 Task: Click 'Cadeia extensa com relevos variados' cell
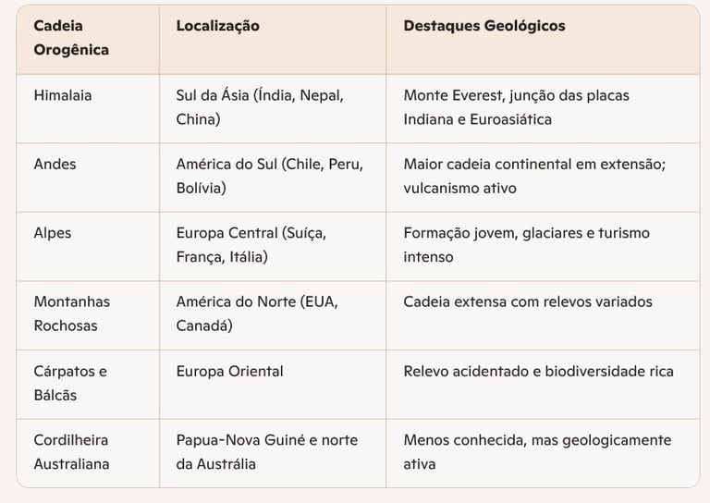click(528, 302)
